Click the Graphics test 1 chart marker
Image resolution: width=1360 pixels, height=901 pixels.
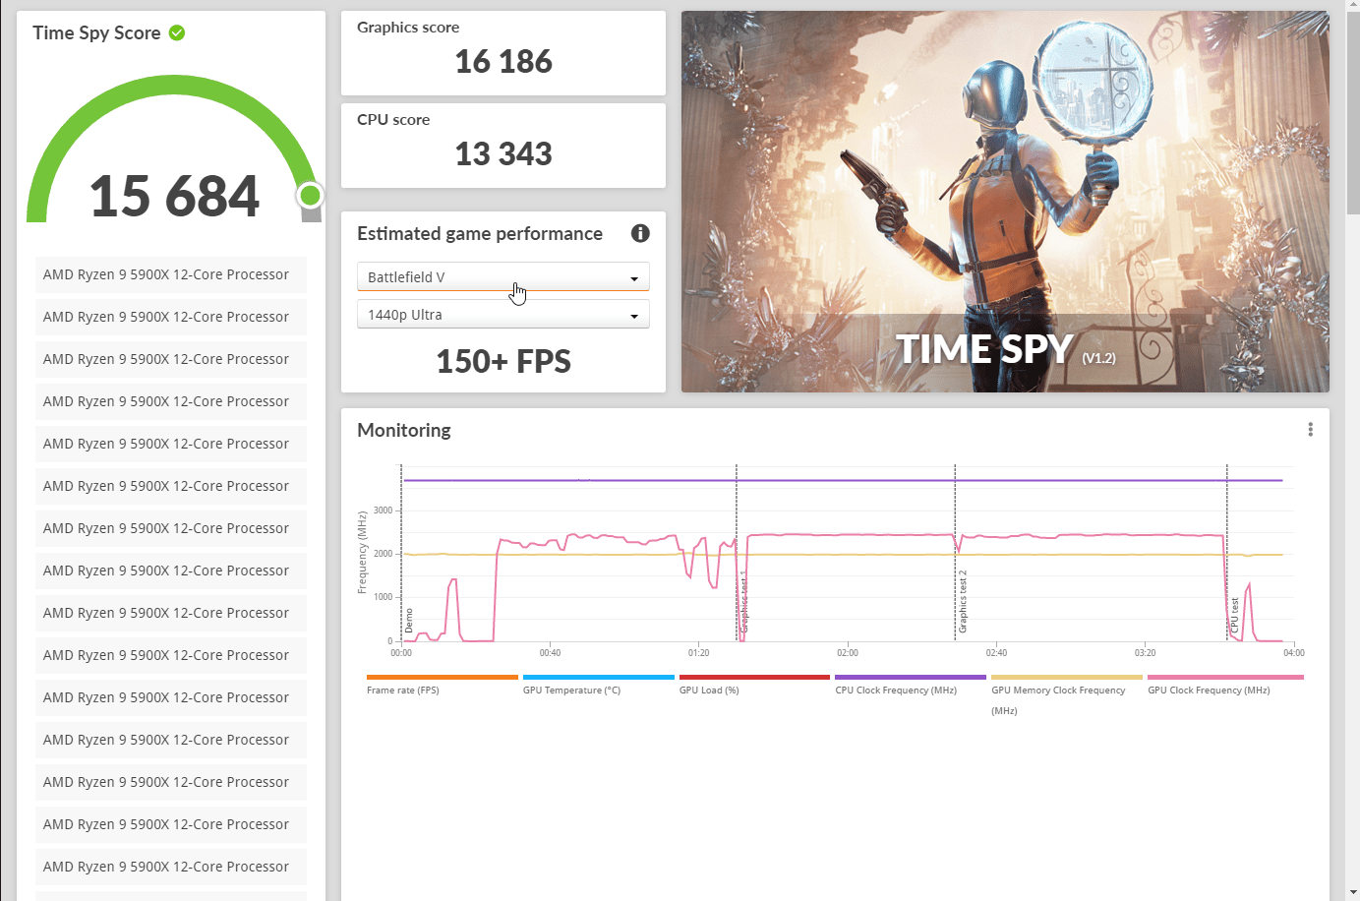(744, 601)
